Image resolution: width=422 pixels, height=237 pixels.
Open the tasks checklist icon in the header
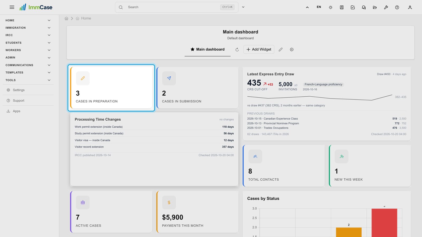point(353,7)
